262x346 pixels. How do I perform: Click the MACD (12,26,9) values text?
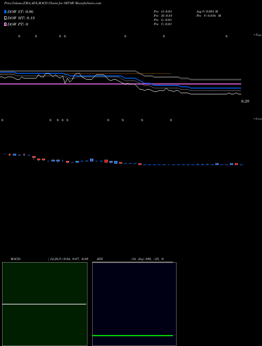pyautogui.click(x=68, y=259)
